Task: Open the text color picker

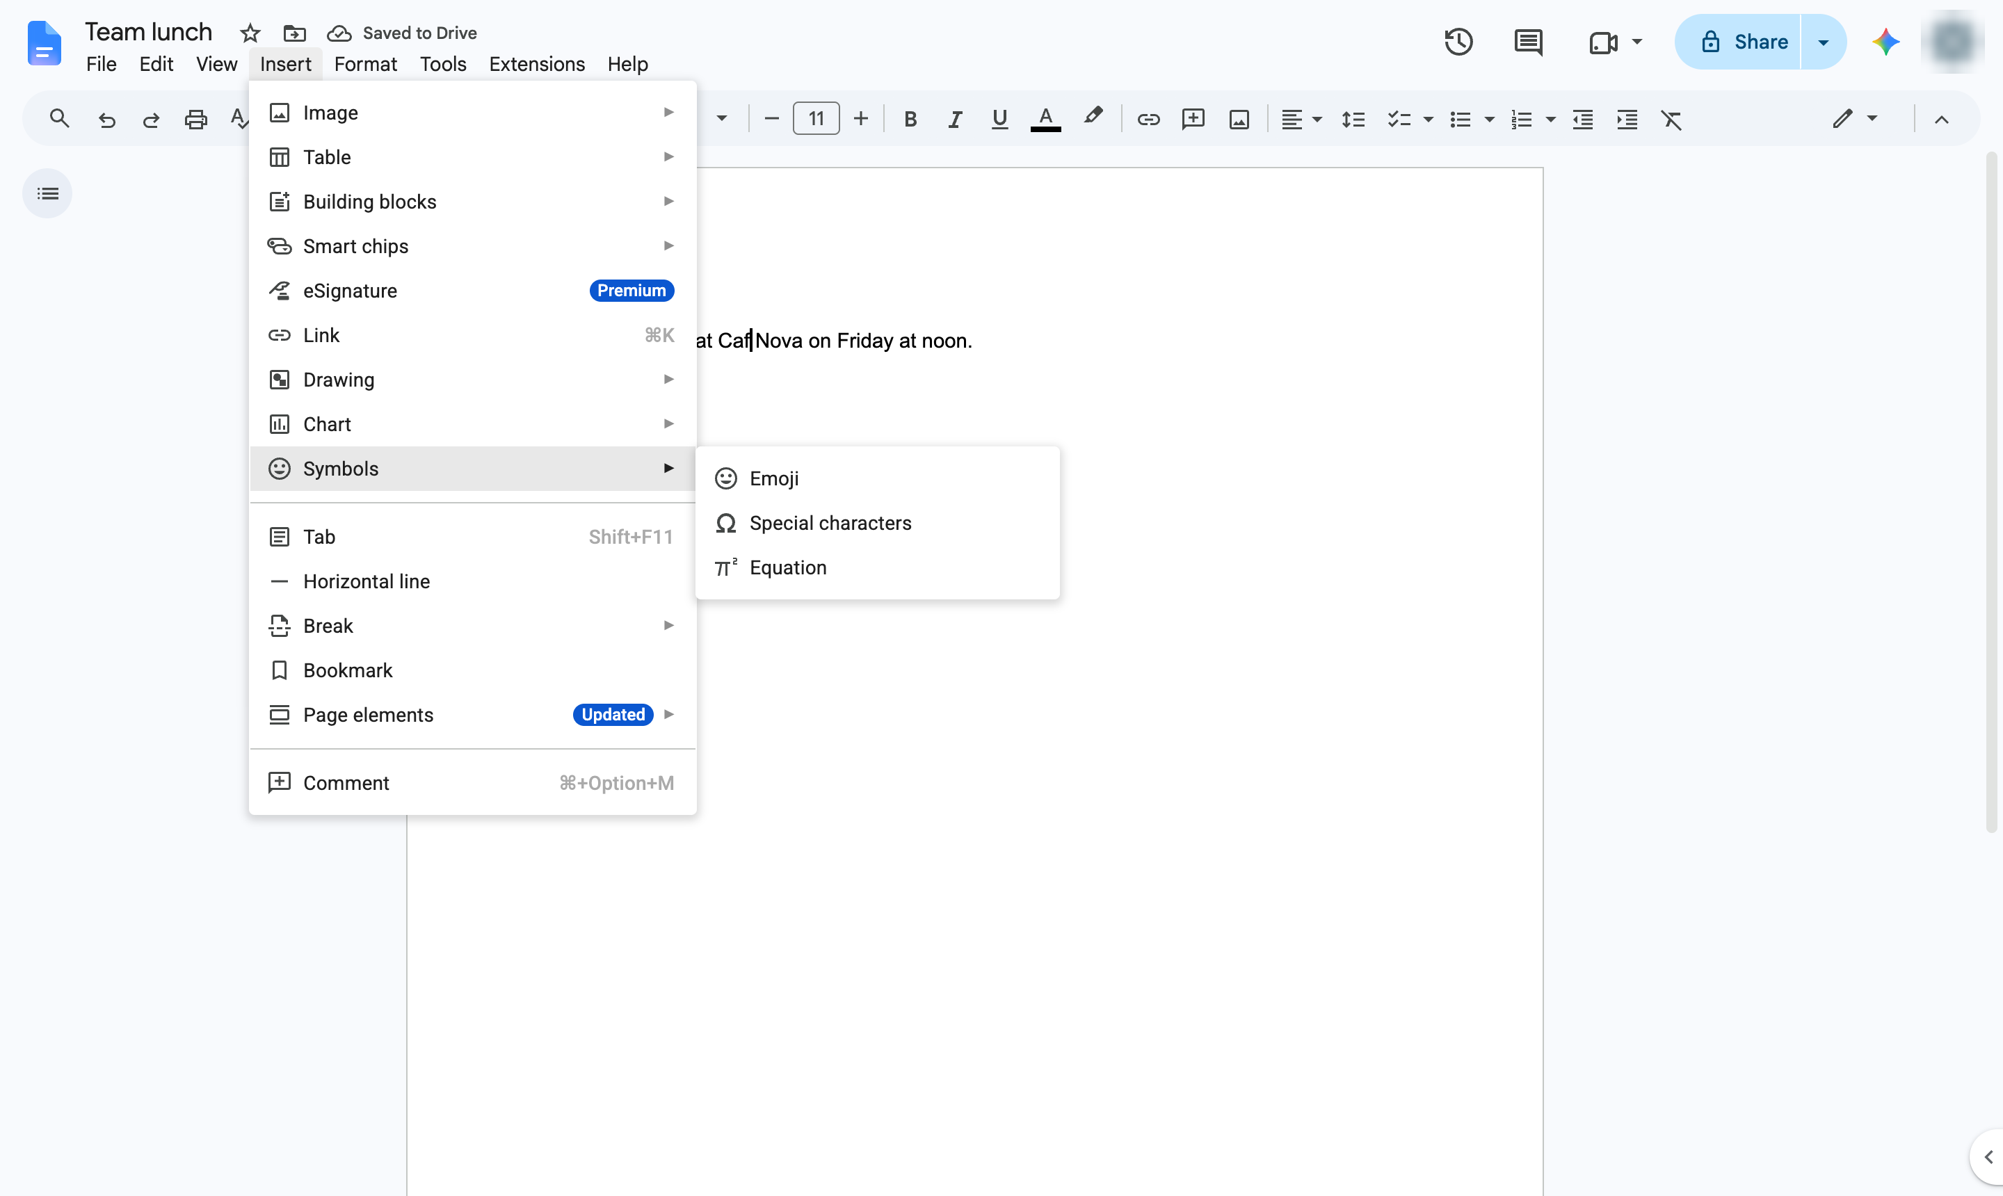Action: [x=1045, y=120]
